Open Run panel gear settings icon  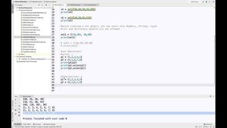click(x=210, y=96)
